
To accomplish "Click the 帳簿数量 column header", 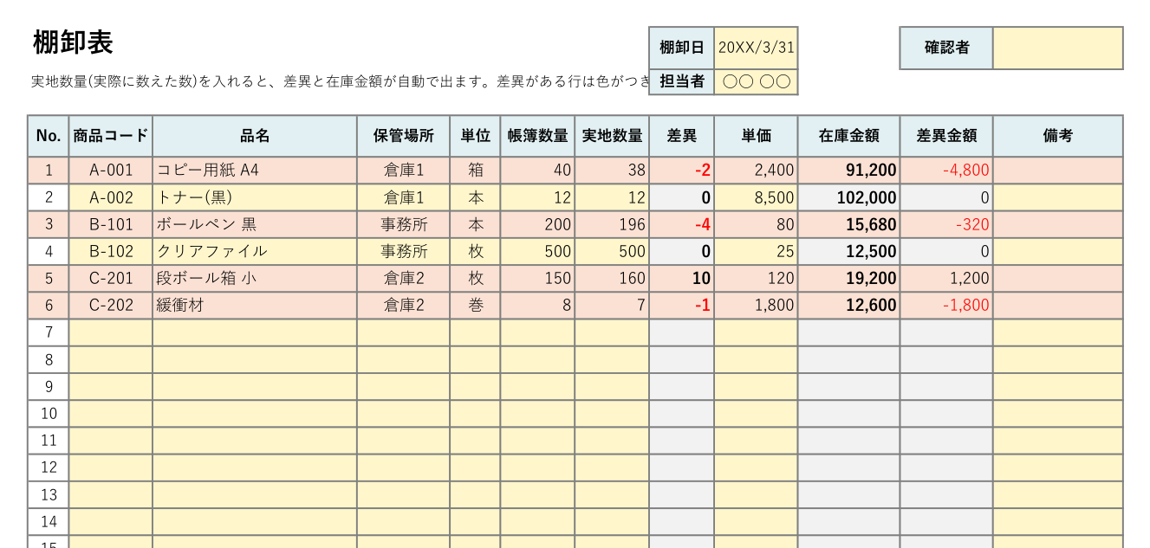I will coord(537,136).
